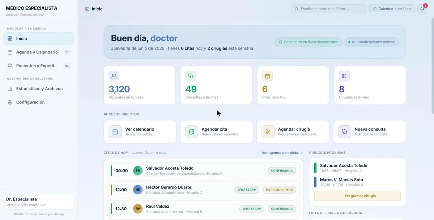
Task: Open the 09:00 appointment of Salvador Acosta Toledo
Action: click(203, 171)
